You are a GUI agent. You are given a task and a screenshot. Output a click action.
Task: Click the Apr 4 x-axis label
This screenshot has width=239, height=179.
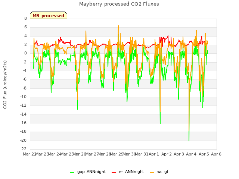[191, 154]
